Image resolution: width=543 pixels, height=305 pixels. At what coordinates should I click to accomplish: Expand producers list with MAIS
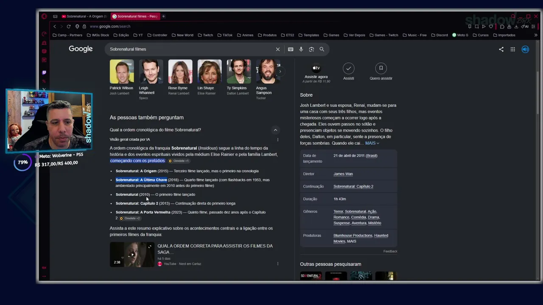coord(352,241)
